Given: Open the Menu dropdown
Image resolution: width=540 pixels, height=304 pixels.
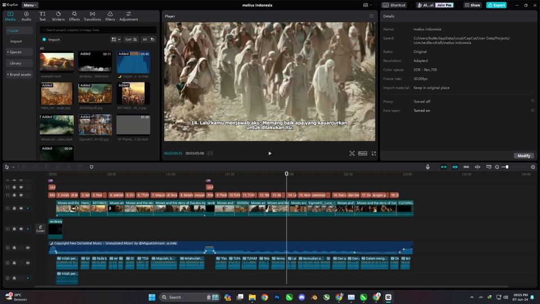Looking at the screenshot, I should pyautogui.click(x=30, y=5).
